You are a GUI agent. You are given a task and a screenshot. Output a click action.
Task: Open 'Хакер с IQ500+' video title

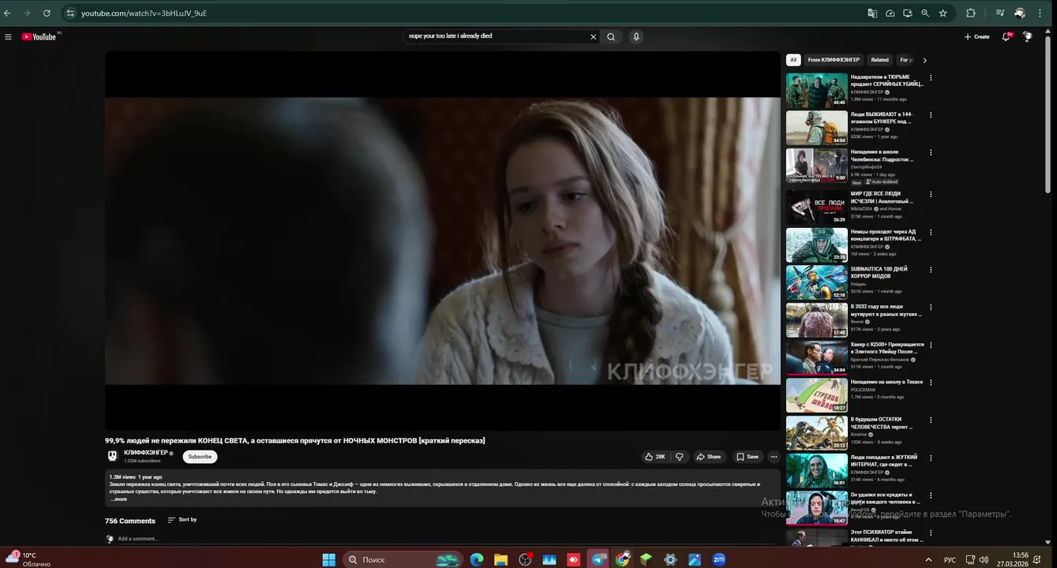pyautogui.click(x=887, y=348)
